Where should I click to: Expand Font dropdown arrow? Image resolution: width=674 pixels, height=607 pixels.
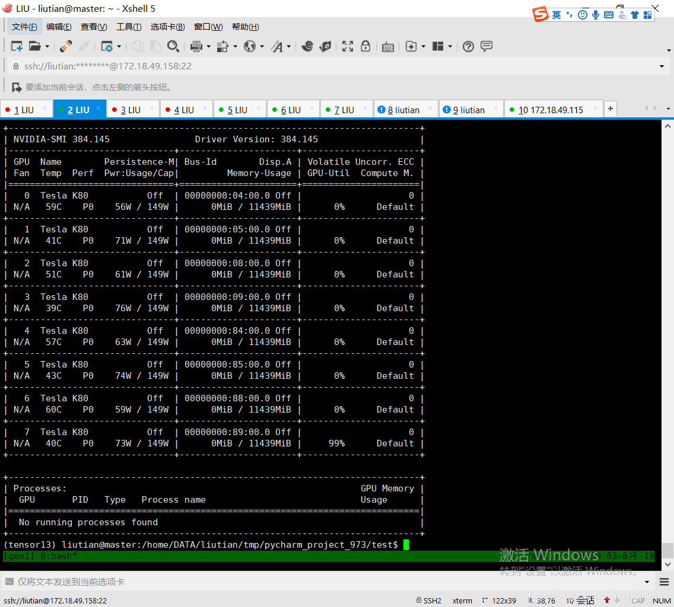point(289,46)
